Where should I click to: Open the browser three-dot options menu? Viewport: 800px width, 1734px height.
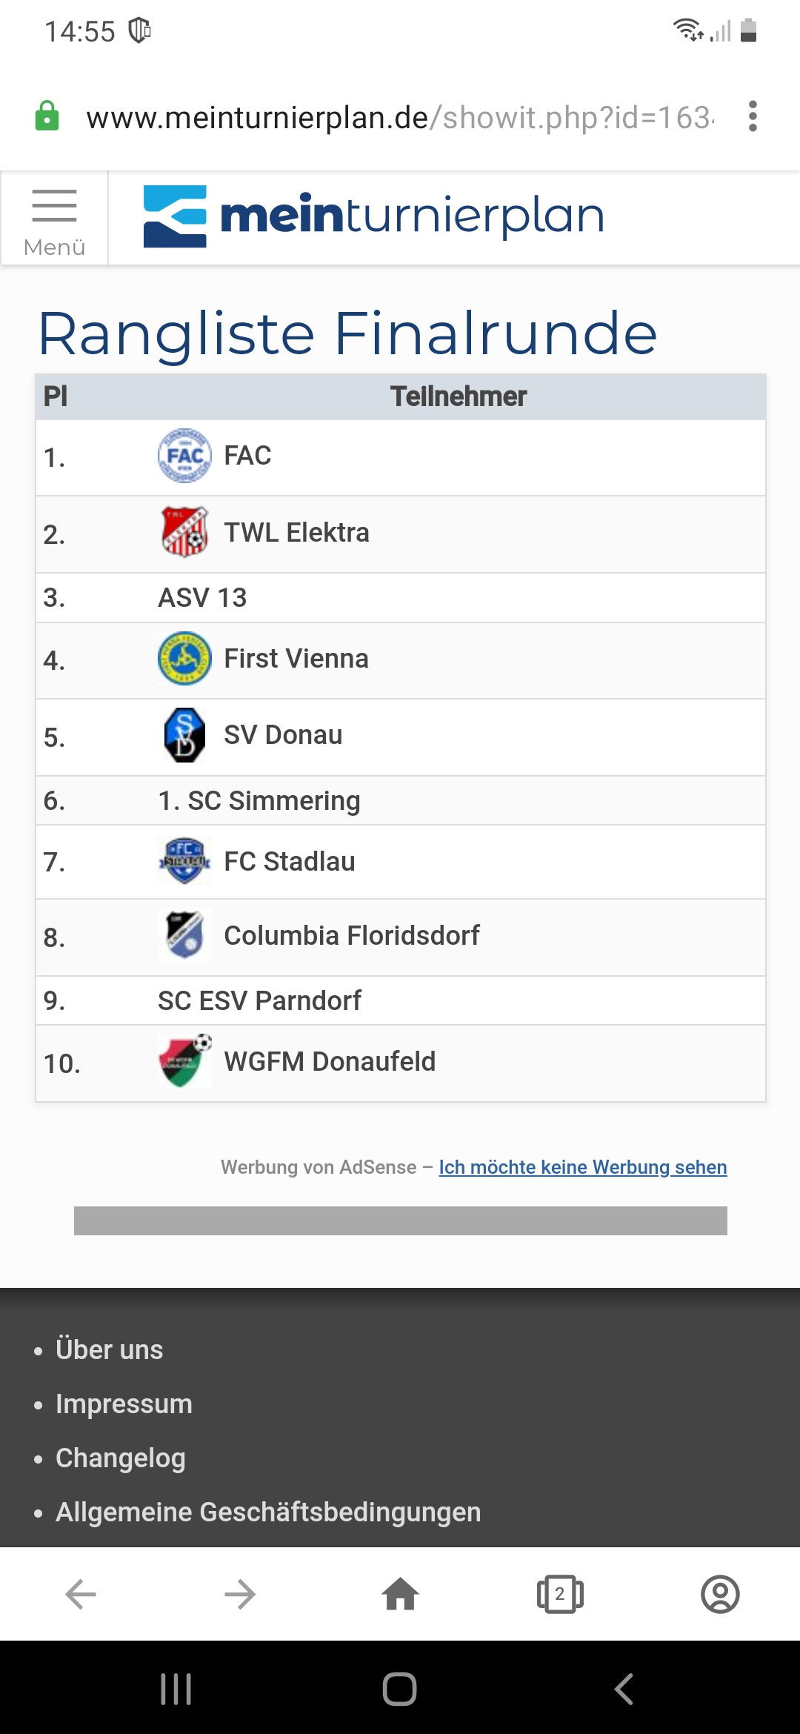tap(753, 116)
